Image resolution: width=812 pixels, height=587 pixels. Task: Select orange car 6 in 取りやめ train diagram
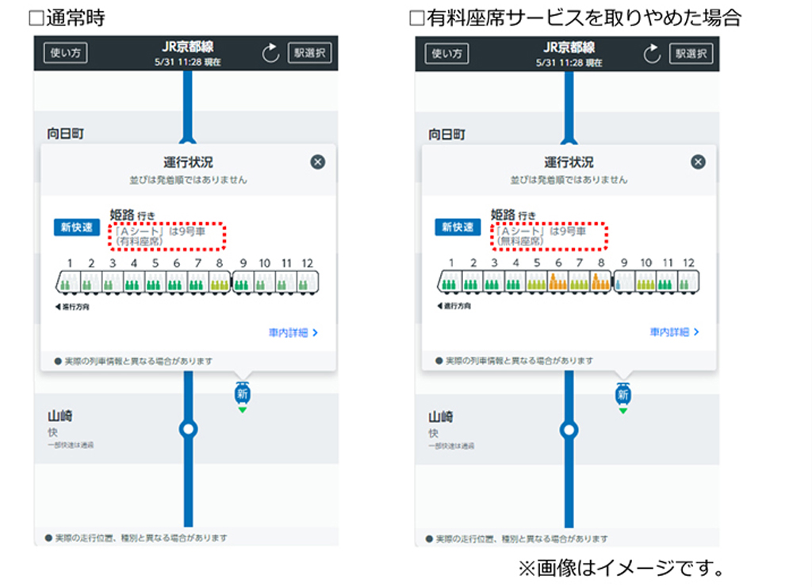tap(557, 282)
